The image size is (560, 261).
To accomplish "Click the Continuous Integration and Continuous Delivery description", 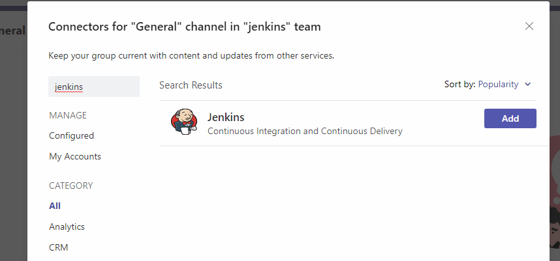I will pos(305,131).
